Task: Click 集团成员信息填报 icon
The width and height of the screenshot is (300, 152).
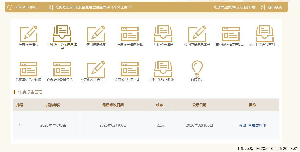Action: click(197, 34)
